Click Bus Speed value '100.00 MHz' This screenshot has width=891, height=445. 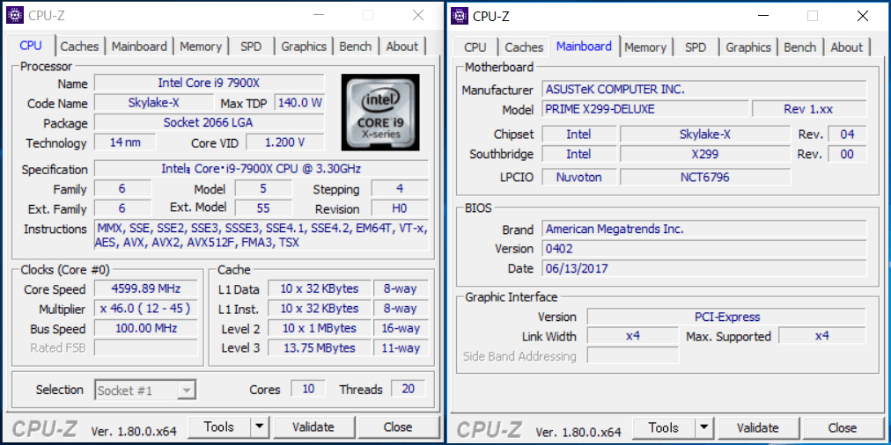(x=146, y=328)
